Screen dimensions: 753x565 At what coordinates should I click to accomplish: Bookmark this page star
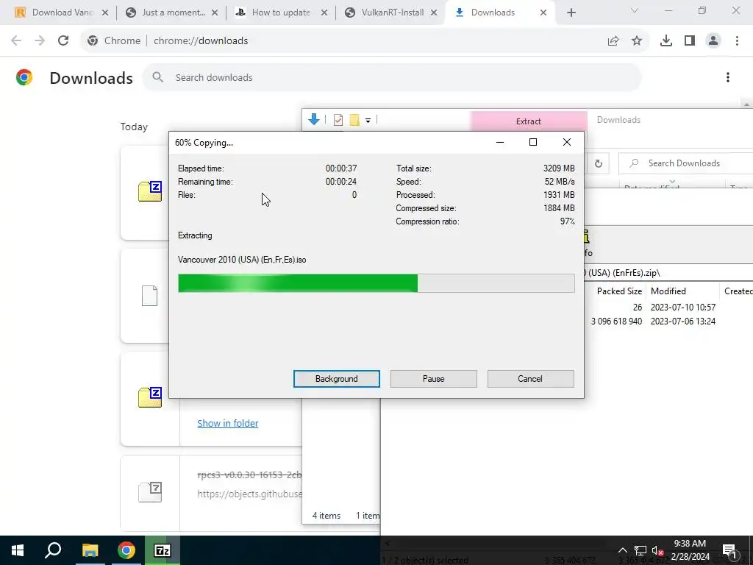click(x=637, y=41)
